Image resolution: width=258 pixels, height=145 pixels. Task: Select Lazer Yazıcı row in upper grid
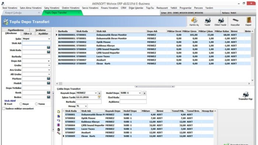pyautogui.click(x=153, y=56)
